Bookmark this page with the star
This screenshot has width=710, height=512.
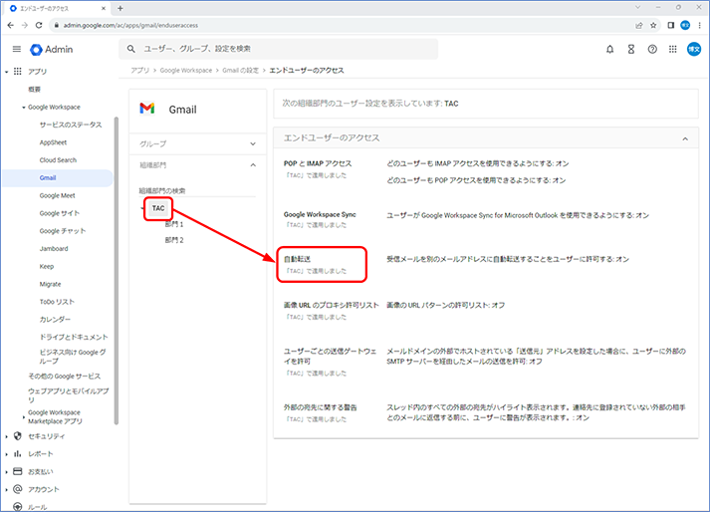tap(653, 25)
